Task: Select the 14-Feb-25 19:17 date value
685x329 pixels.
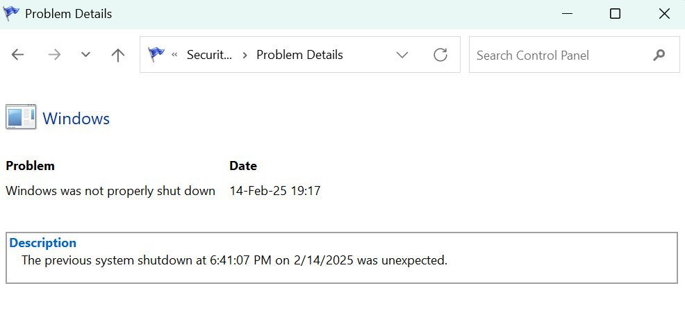Action: [275, 191]
